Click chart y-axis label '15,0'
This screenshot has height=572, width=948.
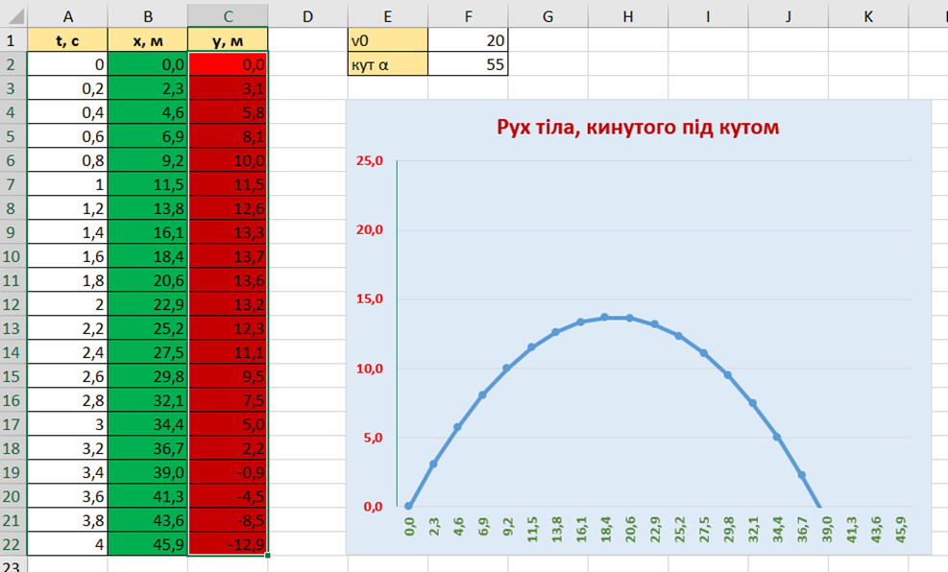[370, 298]
